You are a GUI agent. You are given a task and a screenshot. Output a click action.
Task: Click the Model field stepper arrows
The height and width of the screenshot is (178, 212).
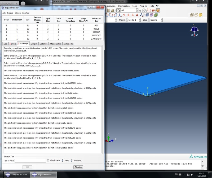pyautogui.click(x=127, y=20)
